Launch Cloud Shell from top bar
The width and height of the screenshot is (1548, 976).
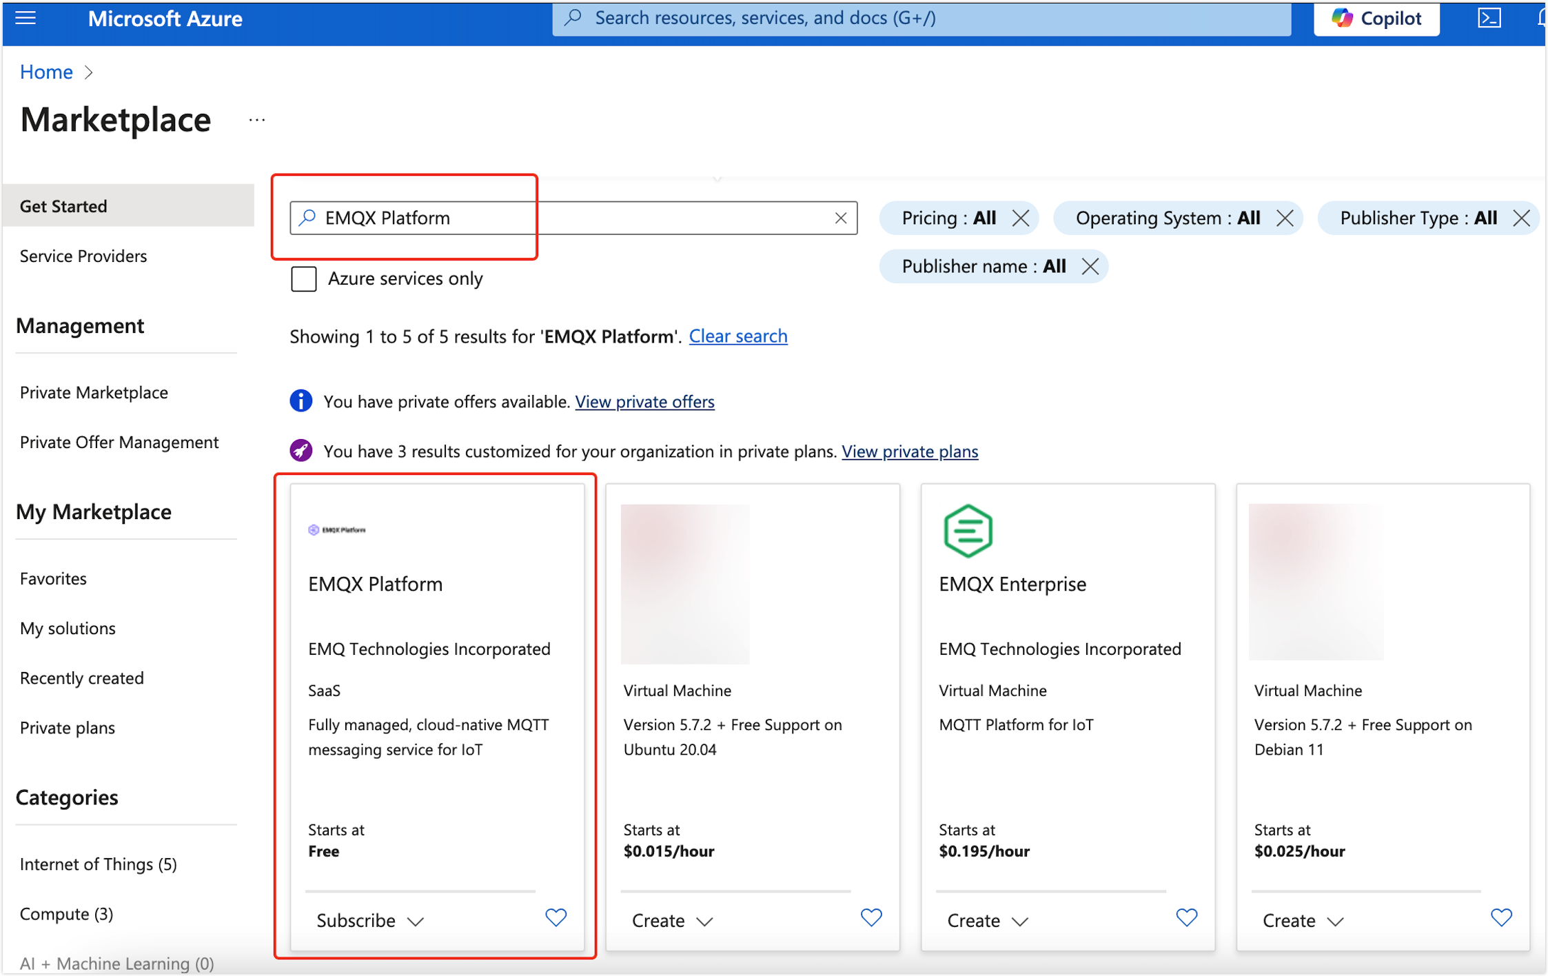coord(1489,18)
